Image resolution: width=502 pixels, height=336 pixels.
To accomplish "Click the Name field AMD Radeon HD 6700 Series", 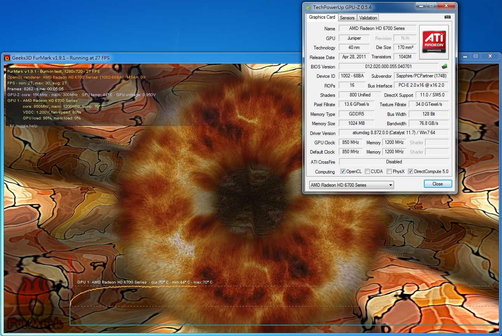I will [377, 28].
